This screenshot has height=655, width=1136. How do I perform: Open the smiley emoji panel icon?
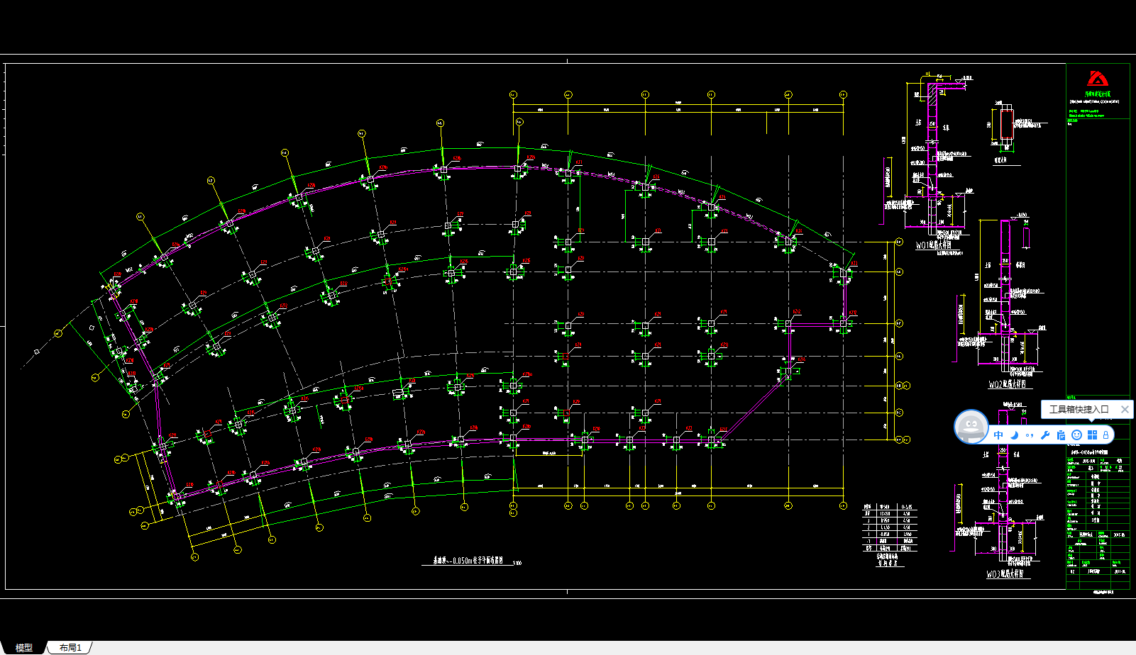(x=1076, y=435)
